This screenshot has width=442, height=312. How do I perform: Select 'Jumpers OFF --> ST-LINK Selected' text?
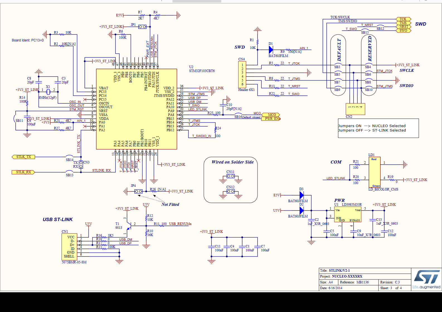[372, 130]
